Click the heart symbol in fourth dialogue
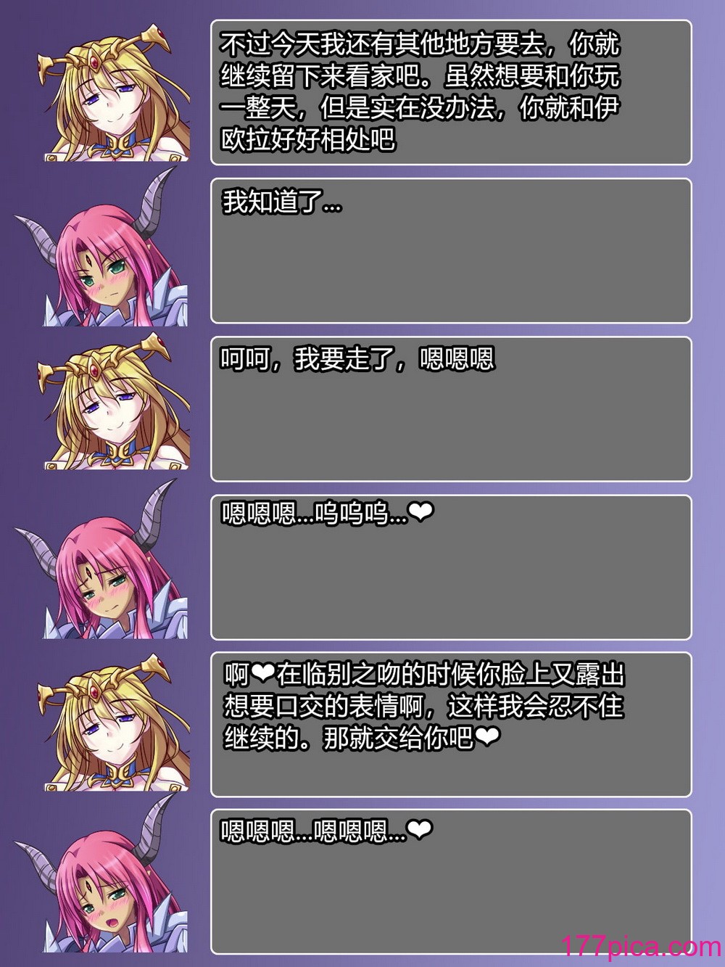The height and width of the screenshot is (967, 725). click(420, 514)
